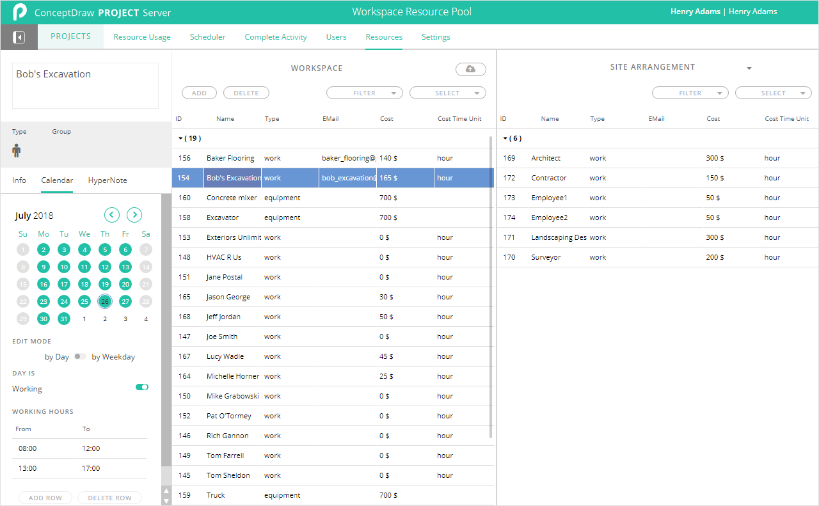Open the PROJECTS tab
Image resolution: width=819 pixels, height=506 pixels.
point(71,36)
